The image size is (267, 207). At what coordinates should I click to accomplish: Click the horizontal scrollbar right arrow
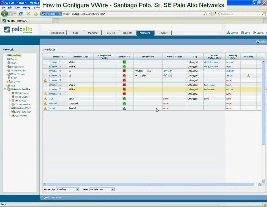tap(260, 184)
